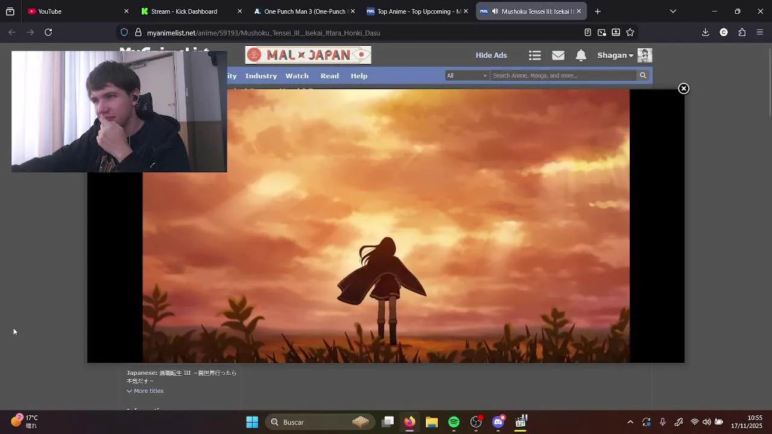Open Media Player Classic taskbar icon
This screenshot has width=772, height=434.
520,422
